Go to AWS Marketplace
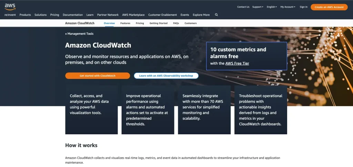Viewport: 353px width, 167px height. click(133, 15)
